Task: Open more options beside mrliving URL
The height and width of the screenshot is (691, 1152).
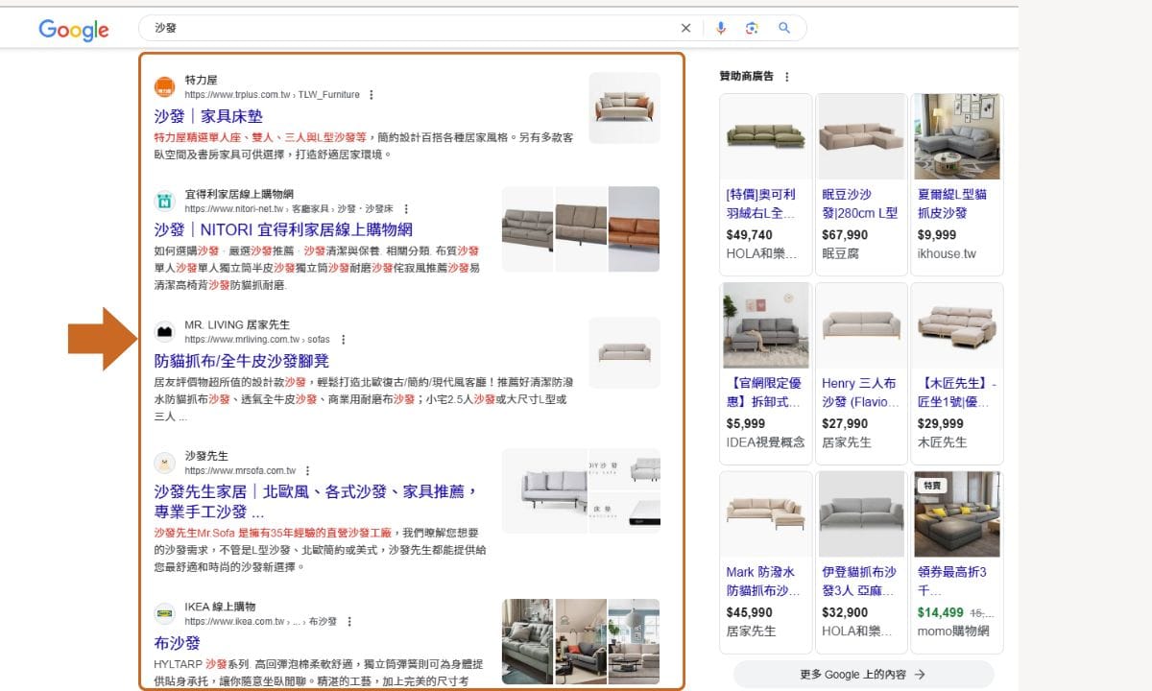Action: point(343,340)
